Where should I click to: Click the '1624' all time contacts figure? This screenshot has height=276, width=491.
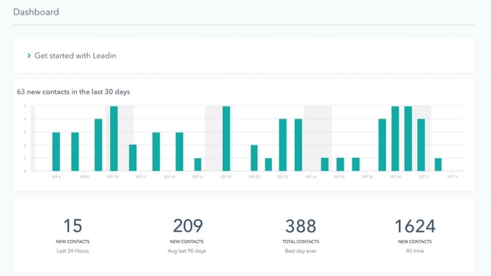415,225
